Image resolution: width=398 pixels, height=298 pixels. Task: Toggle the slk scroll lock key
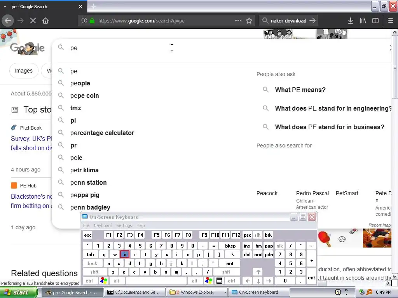(x=257, y=235)
